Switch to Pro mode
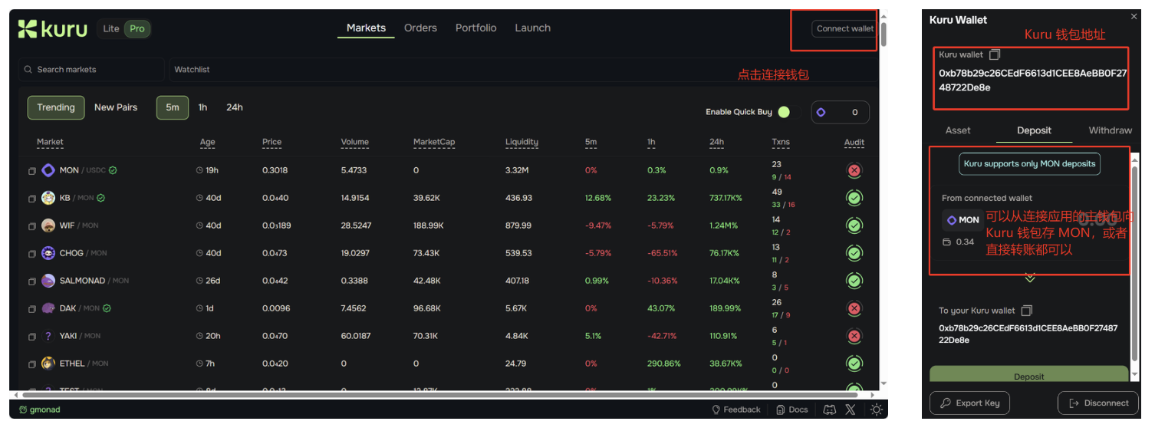 tap(137, 29)
